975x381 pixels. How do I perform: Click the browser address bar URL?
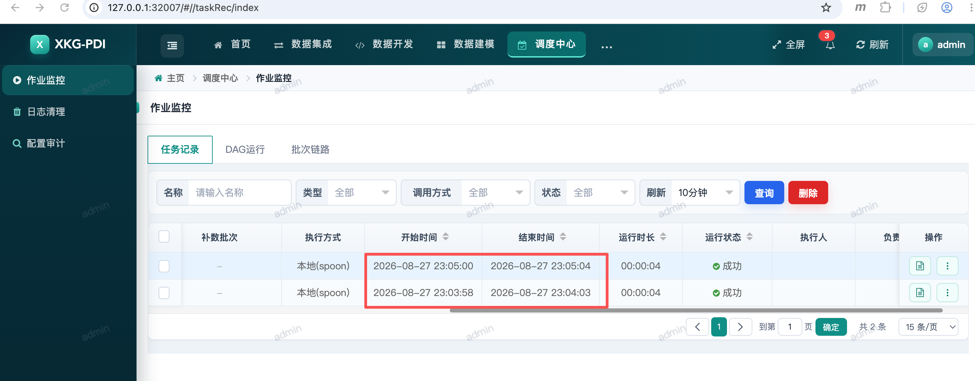click(x=183, y=8)
